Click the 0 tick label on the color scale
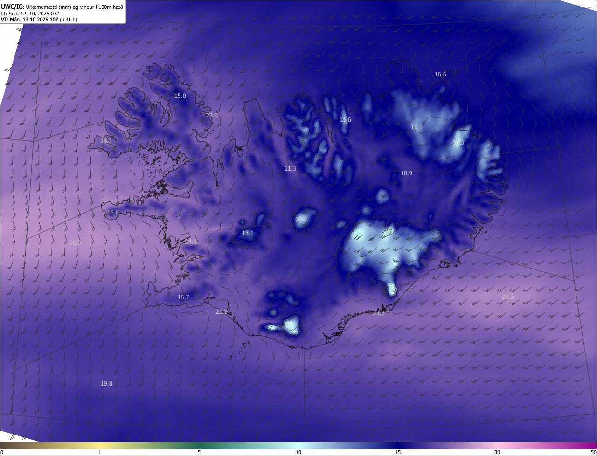 pos(2,452)
